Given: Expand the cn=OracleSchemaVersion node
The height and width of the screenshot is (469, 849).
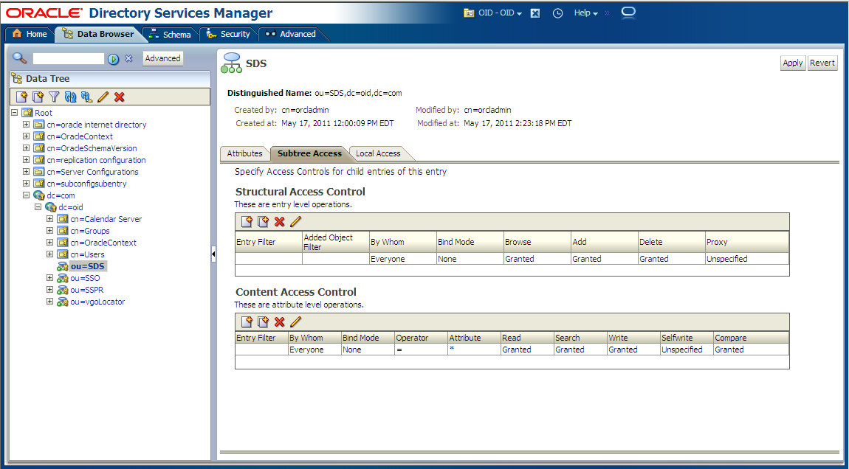Looking at the screenshot, I should pos(26,148).
